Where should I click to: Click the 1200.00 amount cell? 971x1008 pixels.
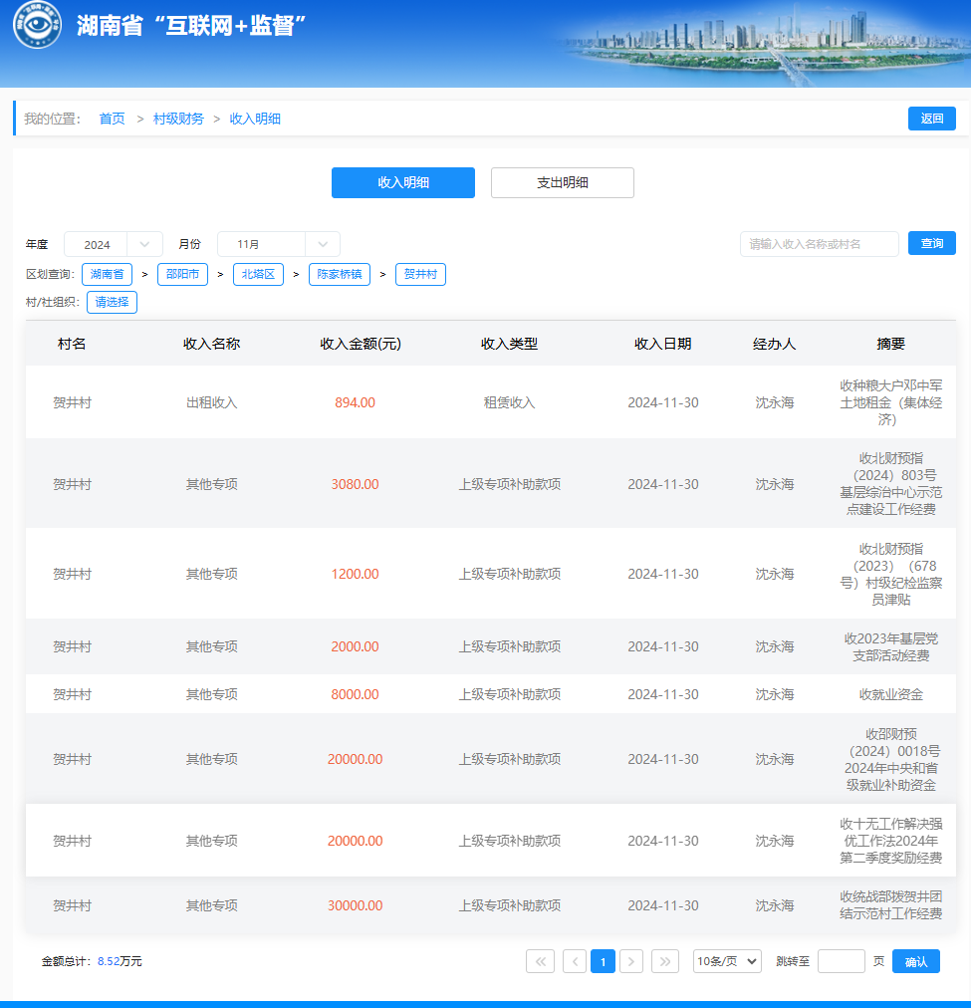click(x=355, y=574)
